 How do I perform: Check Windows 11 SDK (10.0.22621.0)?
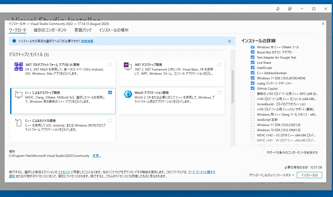(x=253, y=125)
